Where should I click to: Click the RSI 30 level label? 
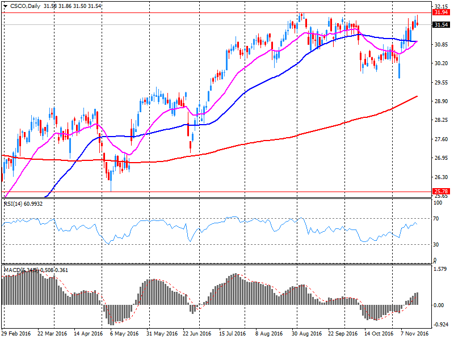click(436, 245)
